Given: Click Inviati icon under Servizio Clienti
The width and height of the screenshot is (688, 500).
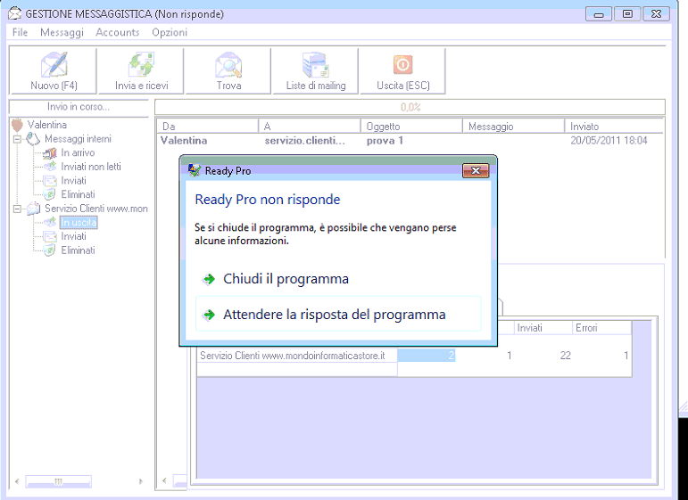Looking at the screenshot, I should (x=50, y=236).
